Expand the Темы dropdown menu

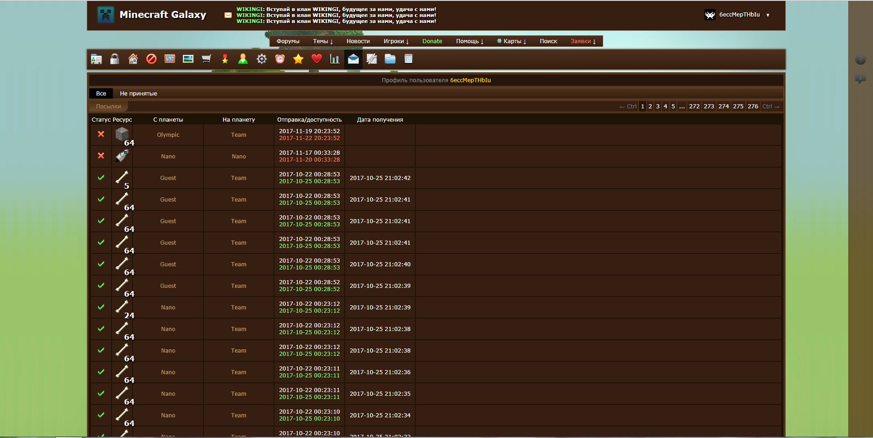click(323, 41)
